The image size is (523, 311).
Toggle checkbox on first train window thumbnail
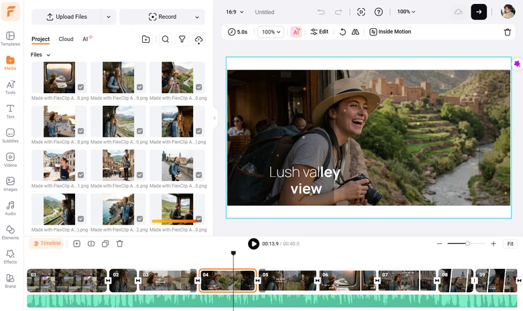tap(80, 87)
